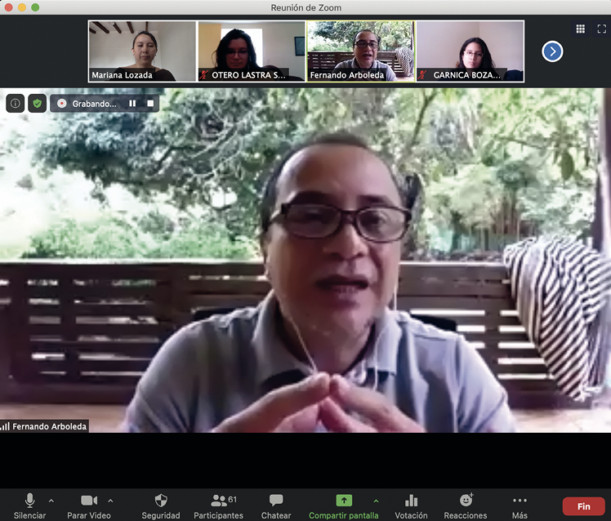Open the Más options menu
Viewport: 611px width, 521px height.
(x=520, y=505)
